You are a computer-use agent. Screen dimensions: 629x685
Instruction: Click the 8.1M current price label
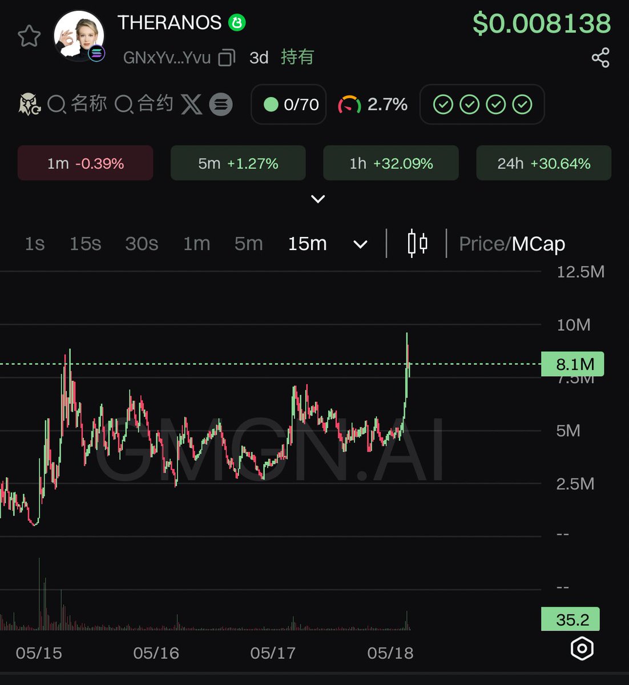(572, 364)
